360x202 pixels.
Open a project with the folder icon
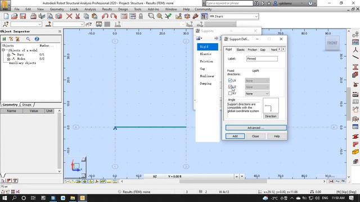click(x=14, y=16)
